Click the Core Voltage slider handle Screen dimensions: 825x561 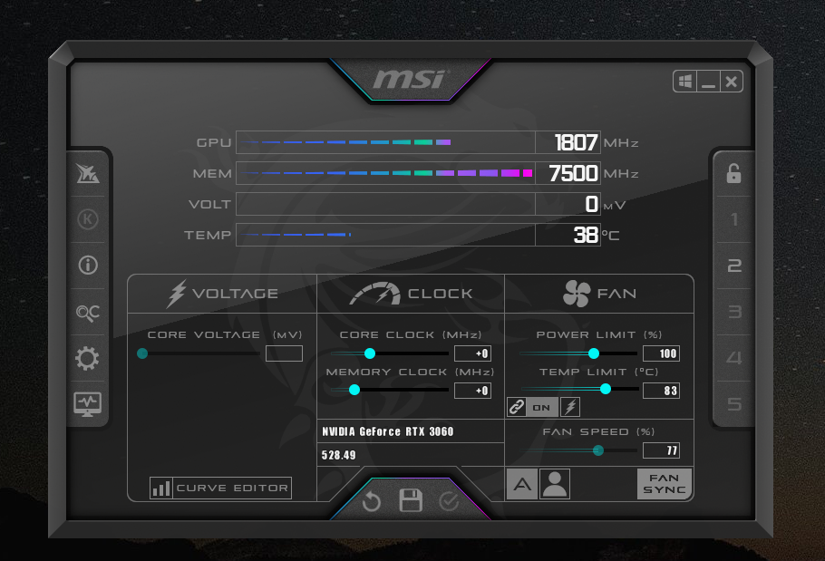click(x=142, y=353)
